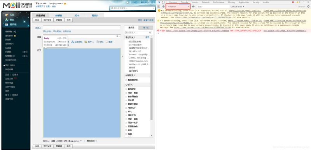Clear console using the ban icon

[163, 7]
